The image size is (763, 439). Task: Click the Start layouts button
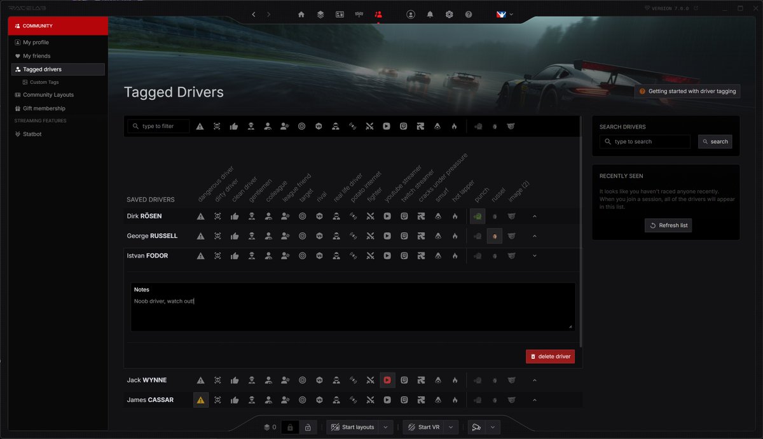(x=353, y=428)
